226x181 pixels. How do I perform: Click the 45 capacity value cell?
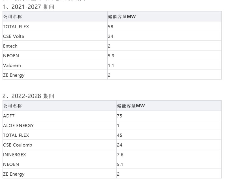click(x=119, y=135)
